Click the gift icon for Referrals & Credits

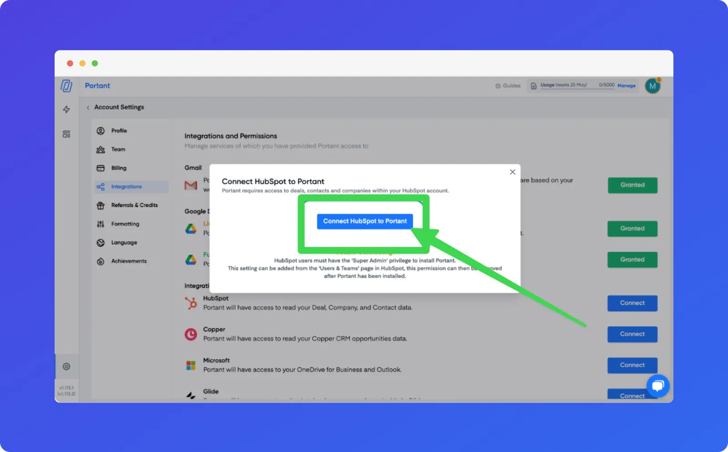pyautogui.click(x=101, y=206)
